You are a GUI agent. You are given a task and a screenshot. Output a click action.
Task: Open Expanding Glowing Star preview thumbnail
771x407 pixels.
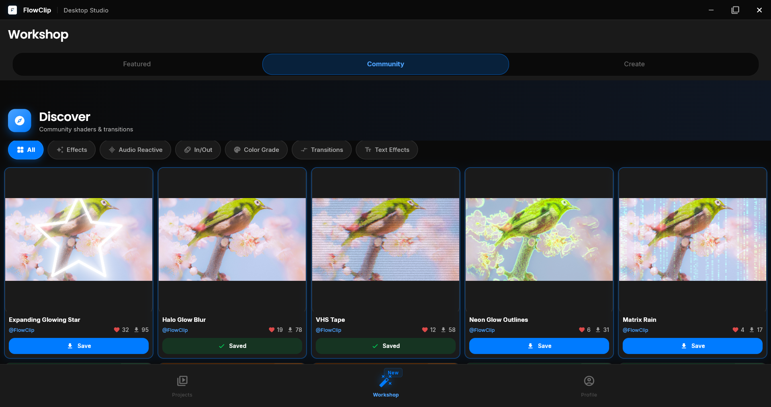point(79,239)
